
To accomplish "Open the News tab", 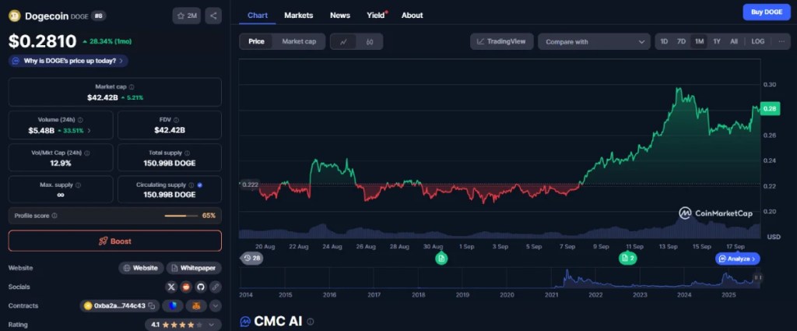I will (339, 15).
